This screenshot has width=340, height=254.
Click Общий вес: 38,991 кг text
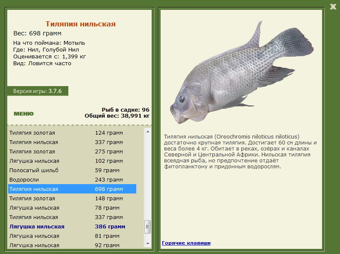[117, 116]
